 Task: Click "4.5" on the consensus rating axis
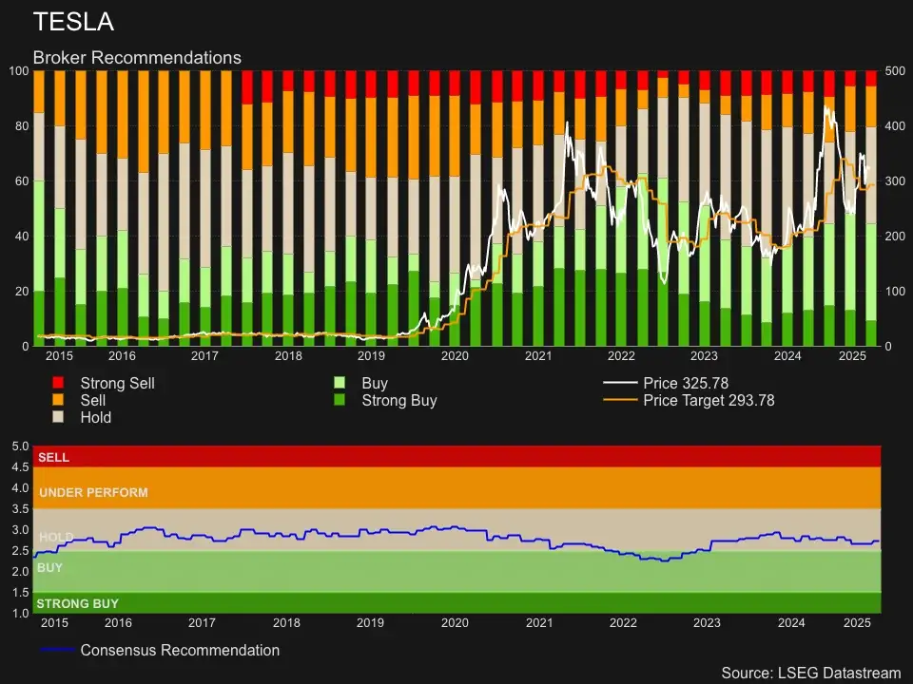click(x=20, y=467)
